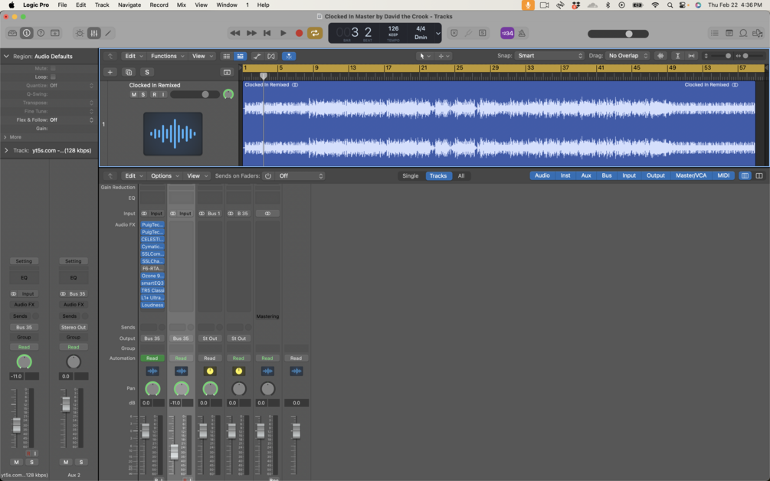Open the Snap Smart dropdown

click(549, 55)
